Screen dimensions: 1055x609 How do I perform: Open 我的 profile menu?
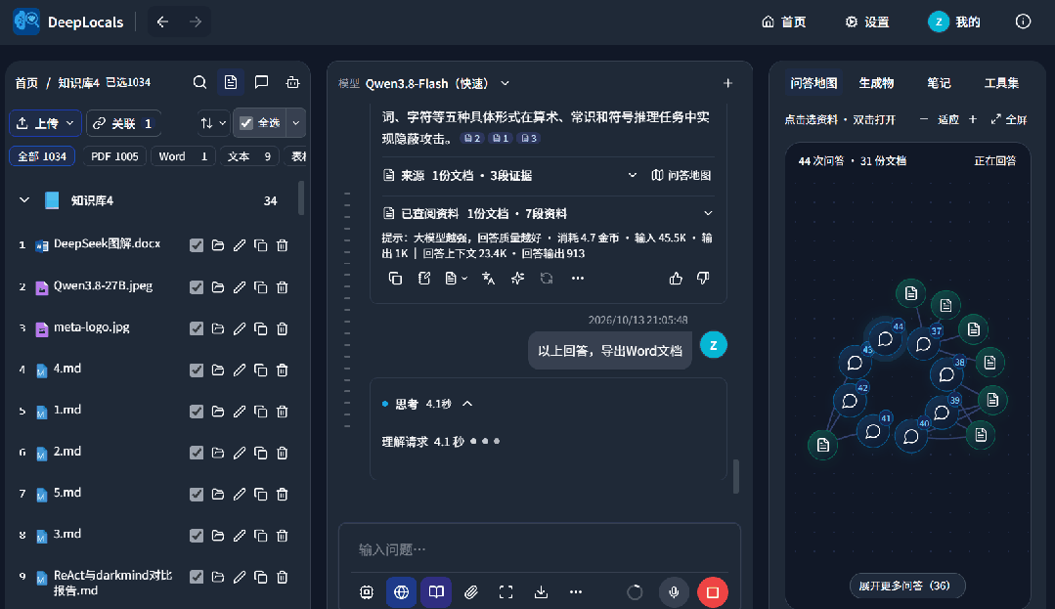pos(954,22)
